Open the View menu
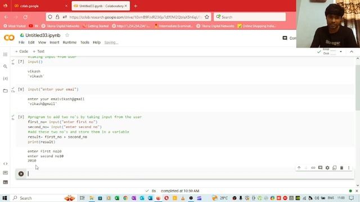 pos(42,43)
